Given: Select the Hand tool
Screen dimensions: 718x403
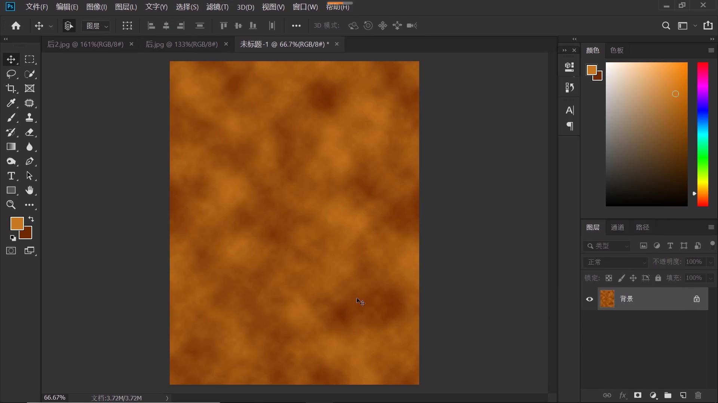Looking at the screenshot, I should click(29, 191).
